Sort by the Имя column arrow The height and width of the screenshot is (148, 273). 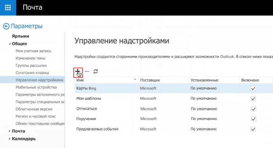tap(135, 80)
